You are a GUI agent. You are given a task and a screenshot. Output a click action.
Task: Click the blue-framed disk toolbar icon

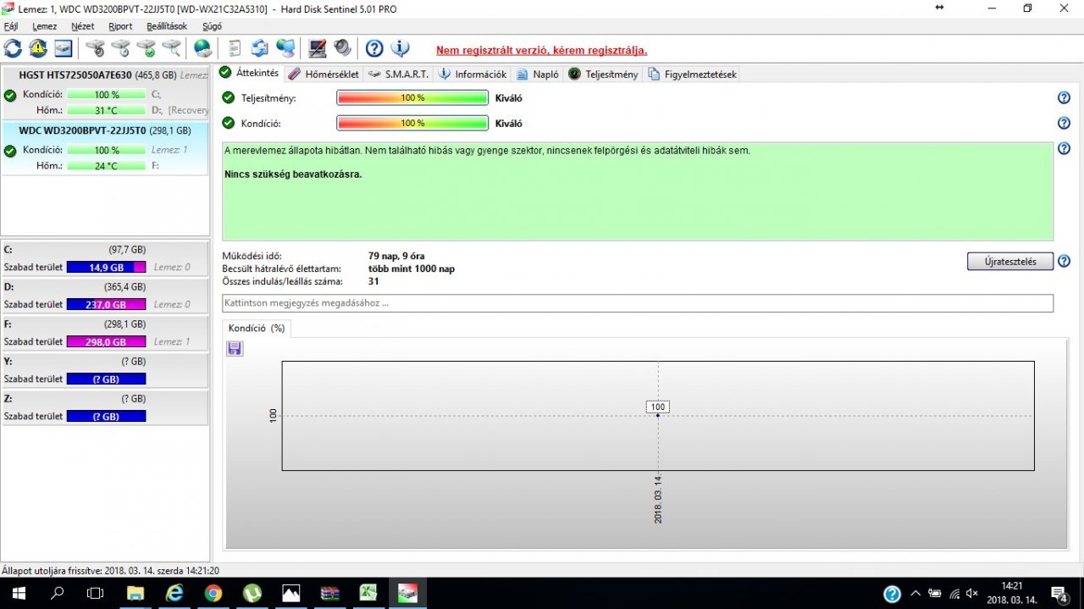(x=64, y=48)
